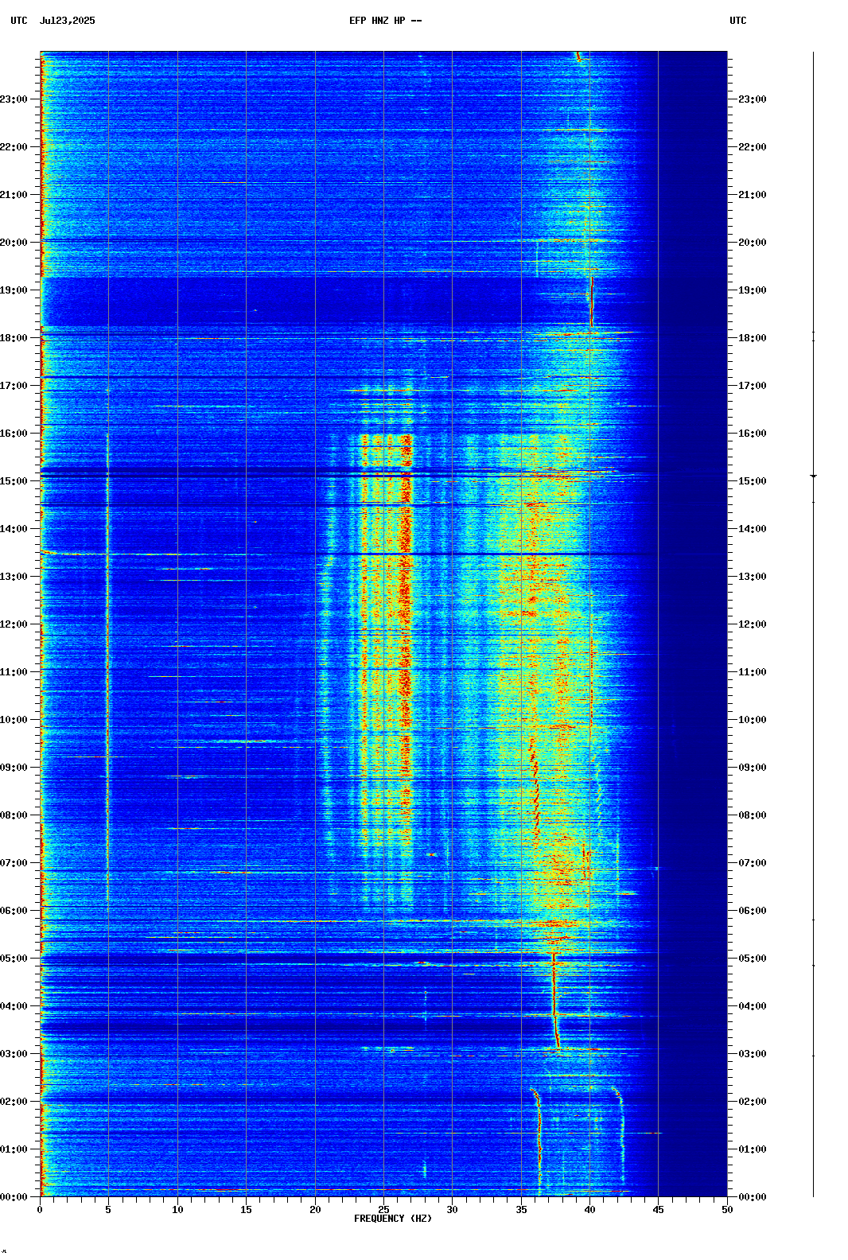Select 13:00 on the right time axis

pyautogui.click(x=753, y=577)
